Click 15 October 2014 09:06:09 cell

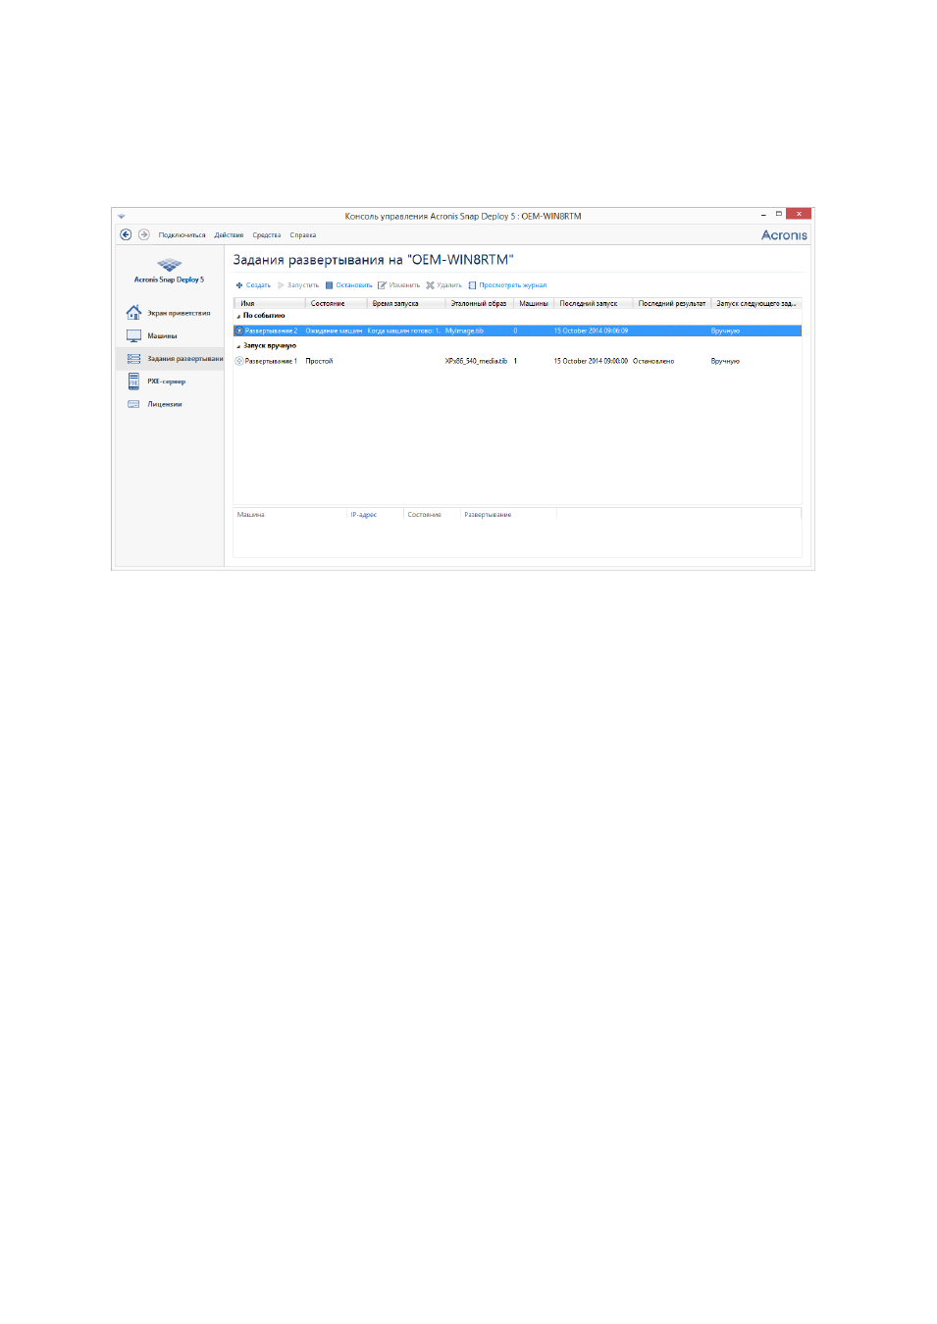click(x=591, y=331)
